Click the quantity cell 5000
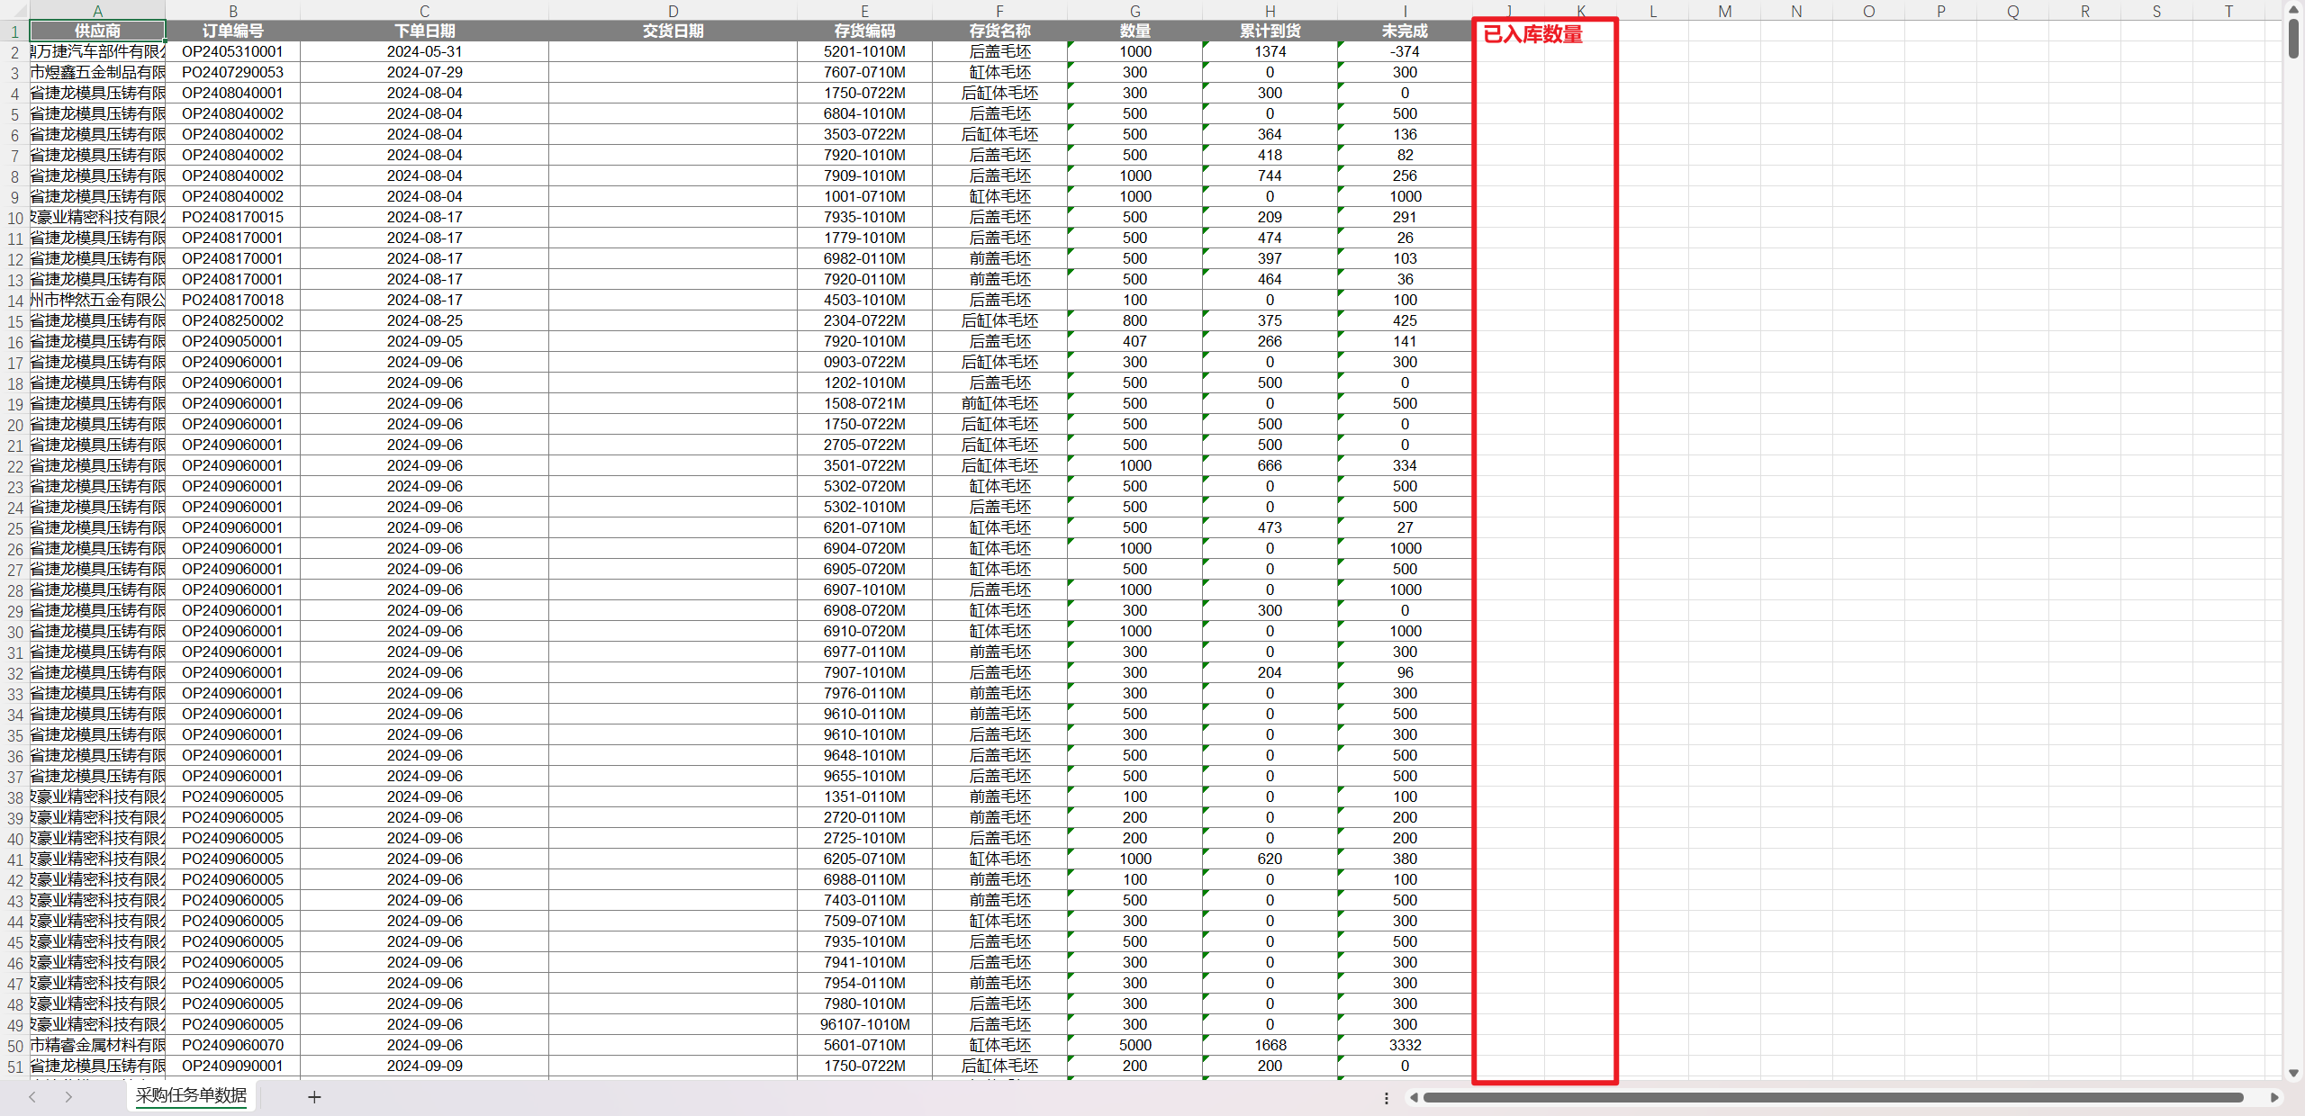 [x=1134, y=1045]
